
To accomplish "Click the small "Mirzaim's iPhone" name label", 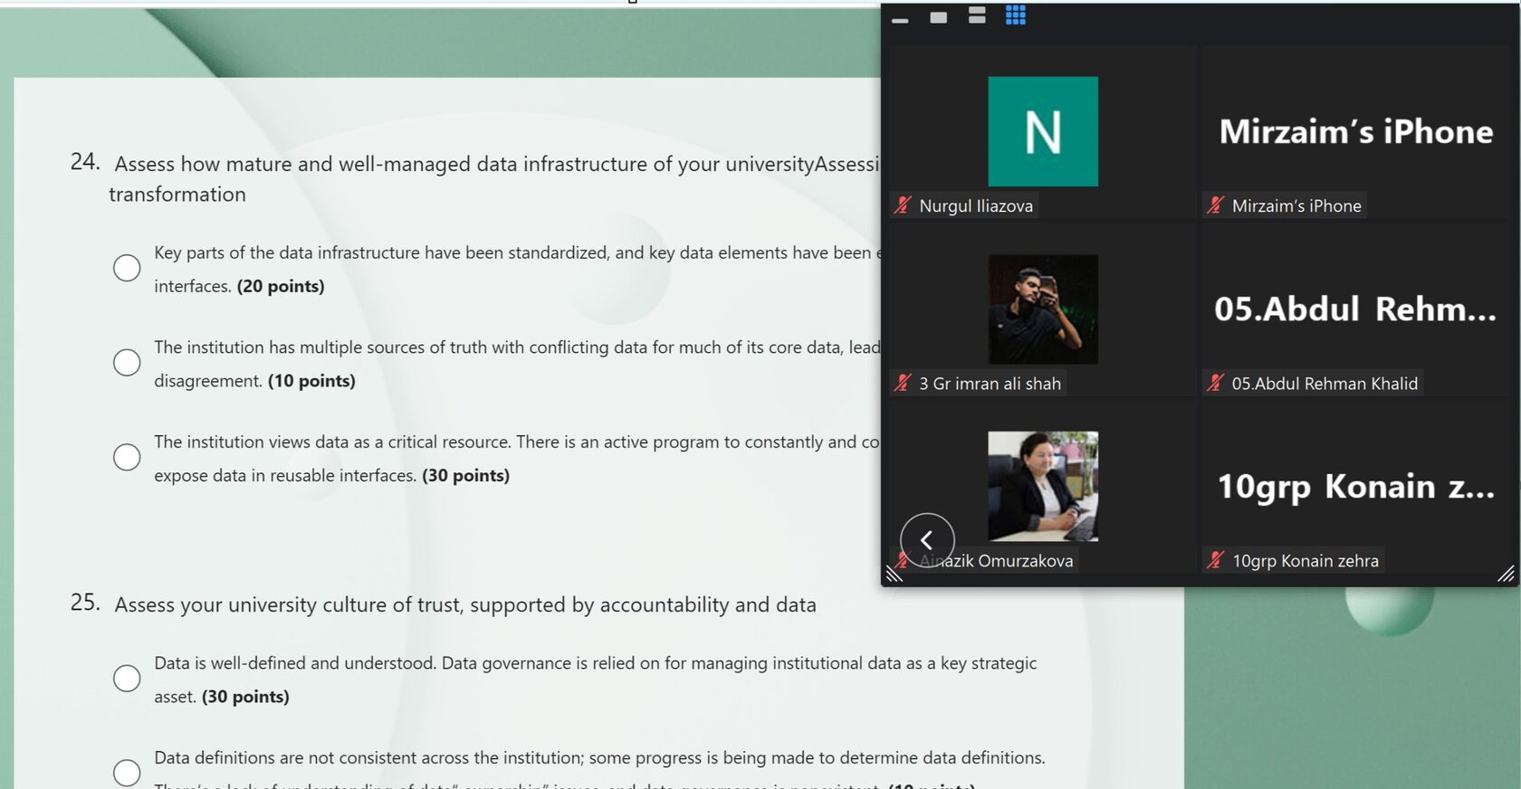I will (x=1296, y=205).
